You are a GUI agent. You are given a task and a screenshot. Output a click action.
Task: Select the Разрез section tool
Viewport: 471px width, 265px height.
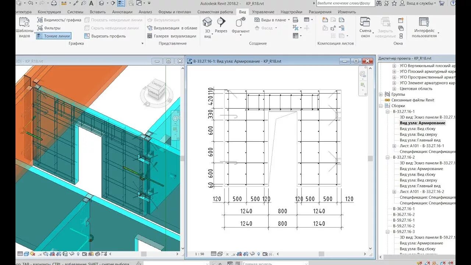coord(221,26)
